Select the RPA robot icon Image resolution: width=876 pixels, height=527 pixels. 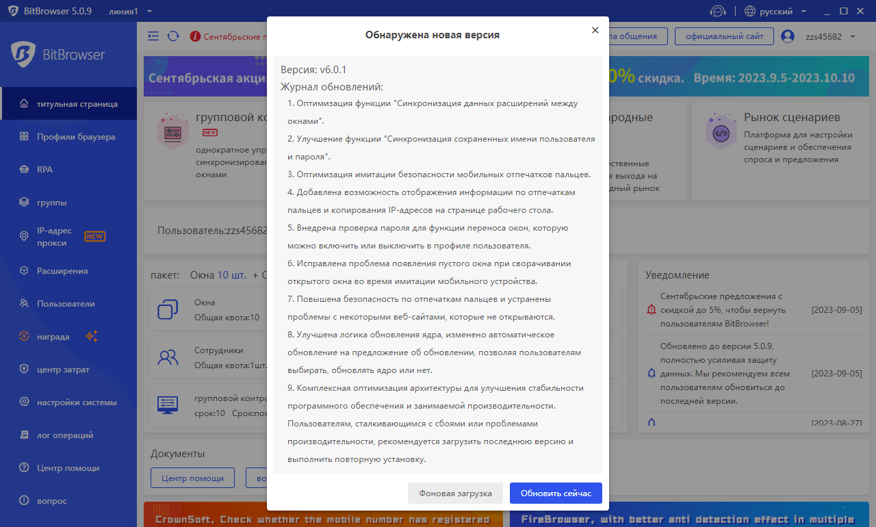tap(24, 170)
